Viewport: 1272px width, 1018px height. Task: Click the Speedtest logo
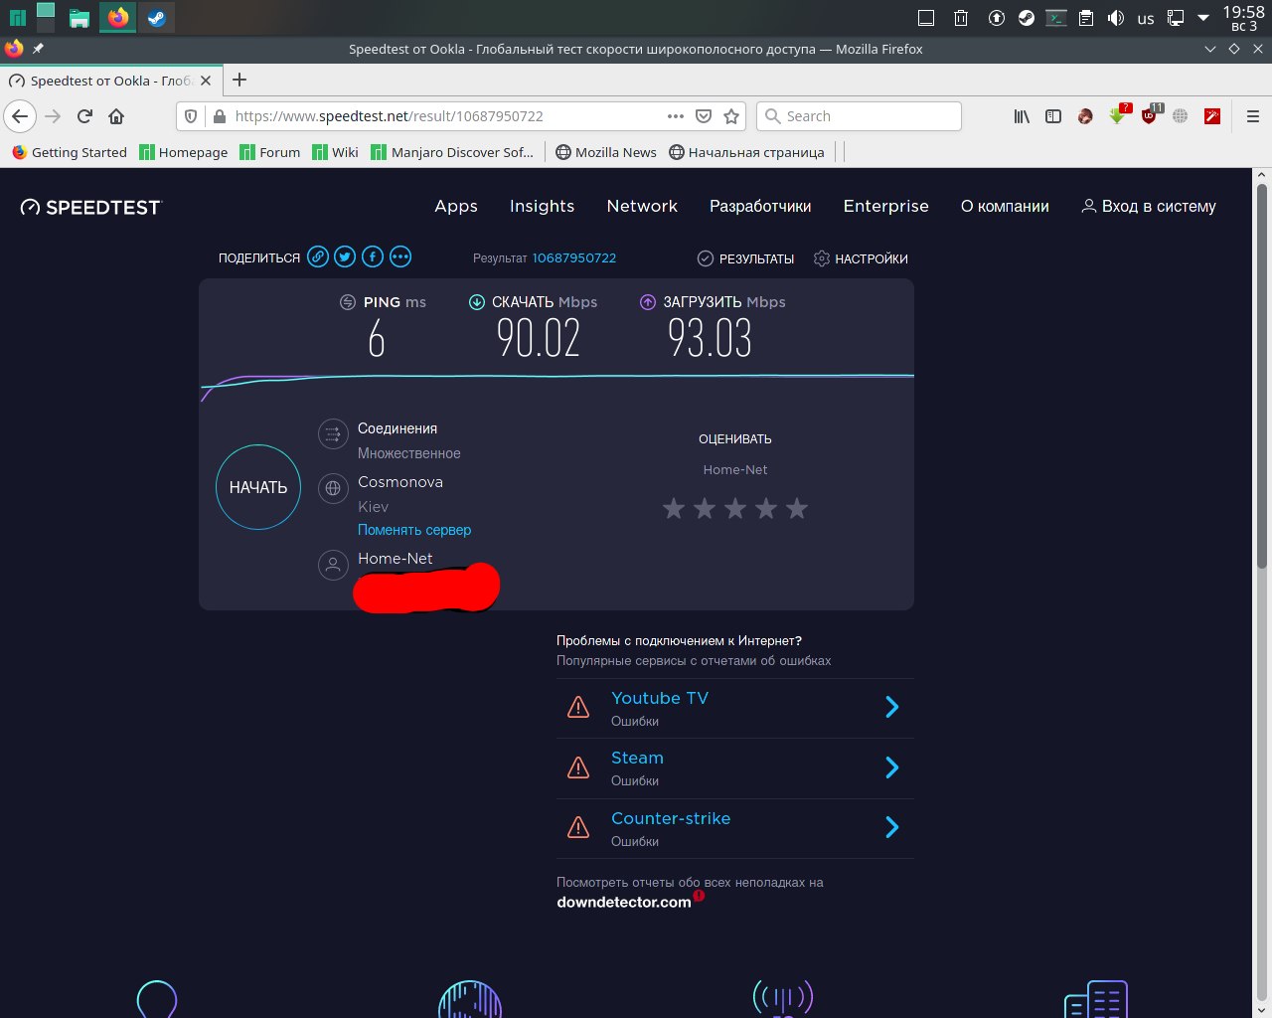(90, 207)
